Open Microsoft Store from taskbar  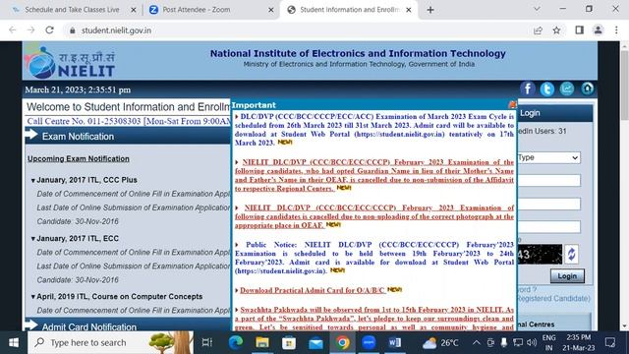click(x=288, y=342)
